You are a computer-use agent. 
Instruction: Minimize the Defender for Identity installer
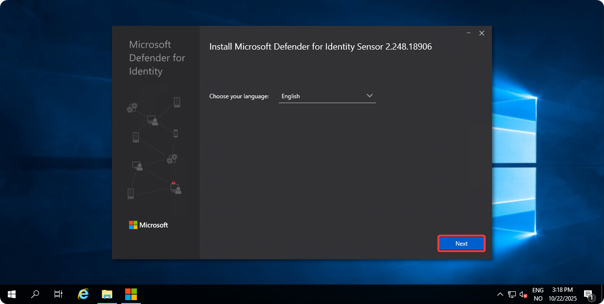469,33
